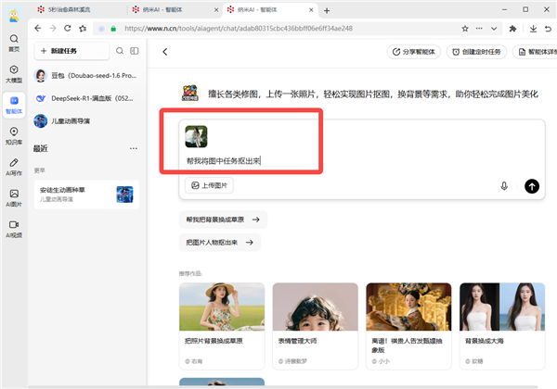Go forward using browser forward arrow
The image size is (557, 389).
coord(53,29)
